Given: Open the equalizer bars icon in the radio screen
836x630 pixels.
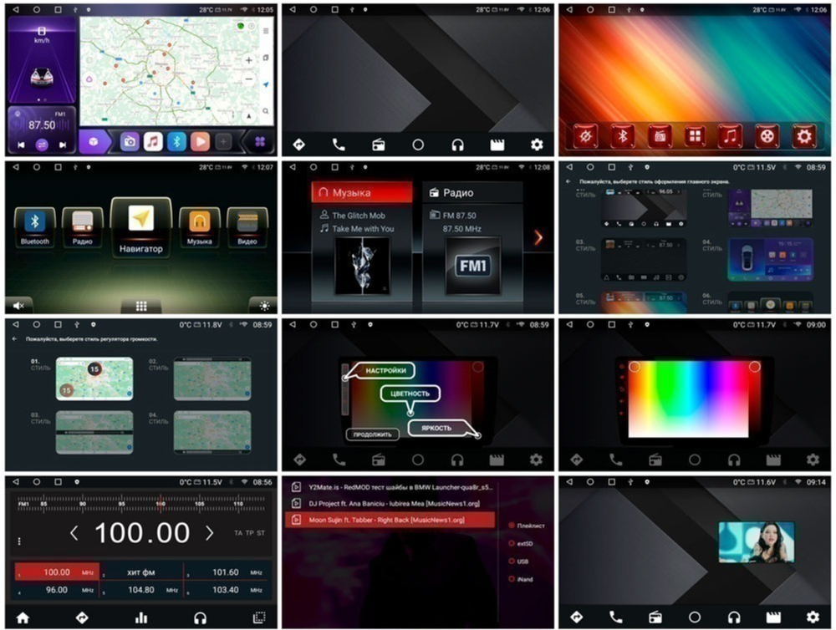Looking at the screenshot, I should coord(140,618).
